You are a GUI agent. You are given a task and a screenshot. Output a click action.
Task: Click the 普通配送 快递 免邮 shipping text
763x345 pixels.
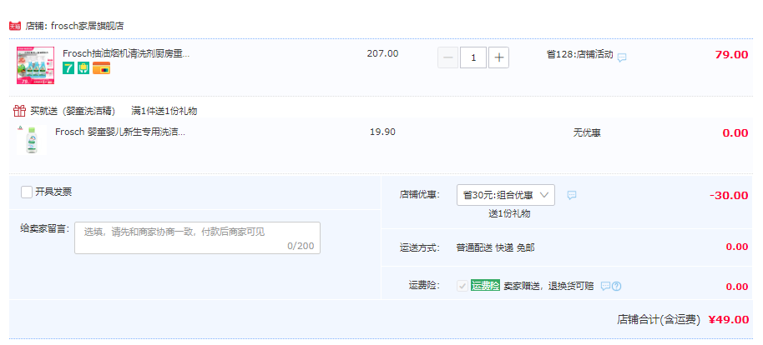pos(495,247)
